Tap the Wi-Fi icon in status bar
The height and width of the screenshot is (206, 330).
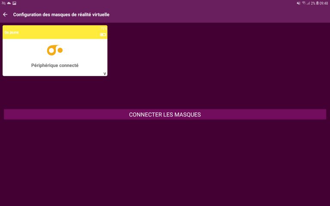point(304,3)
